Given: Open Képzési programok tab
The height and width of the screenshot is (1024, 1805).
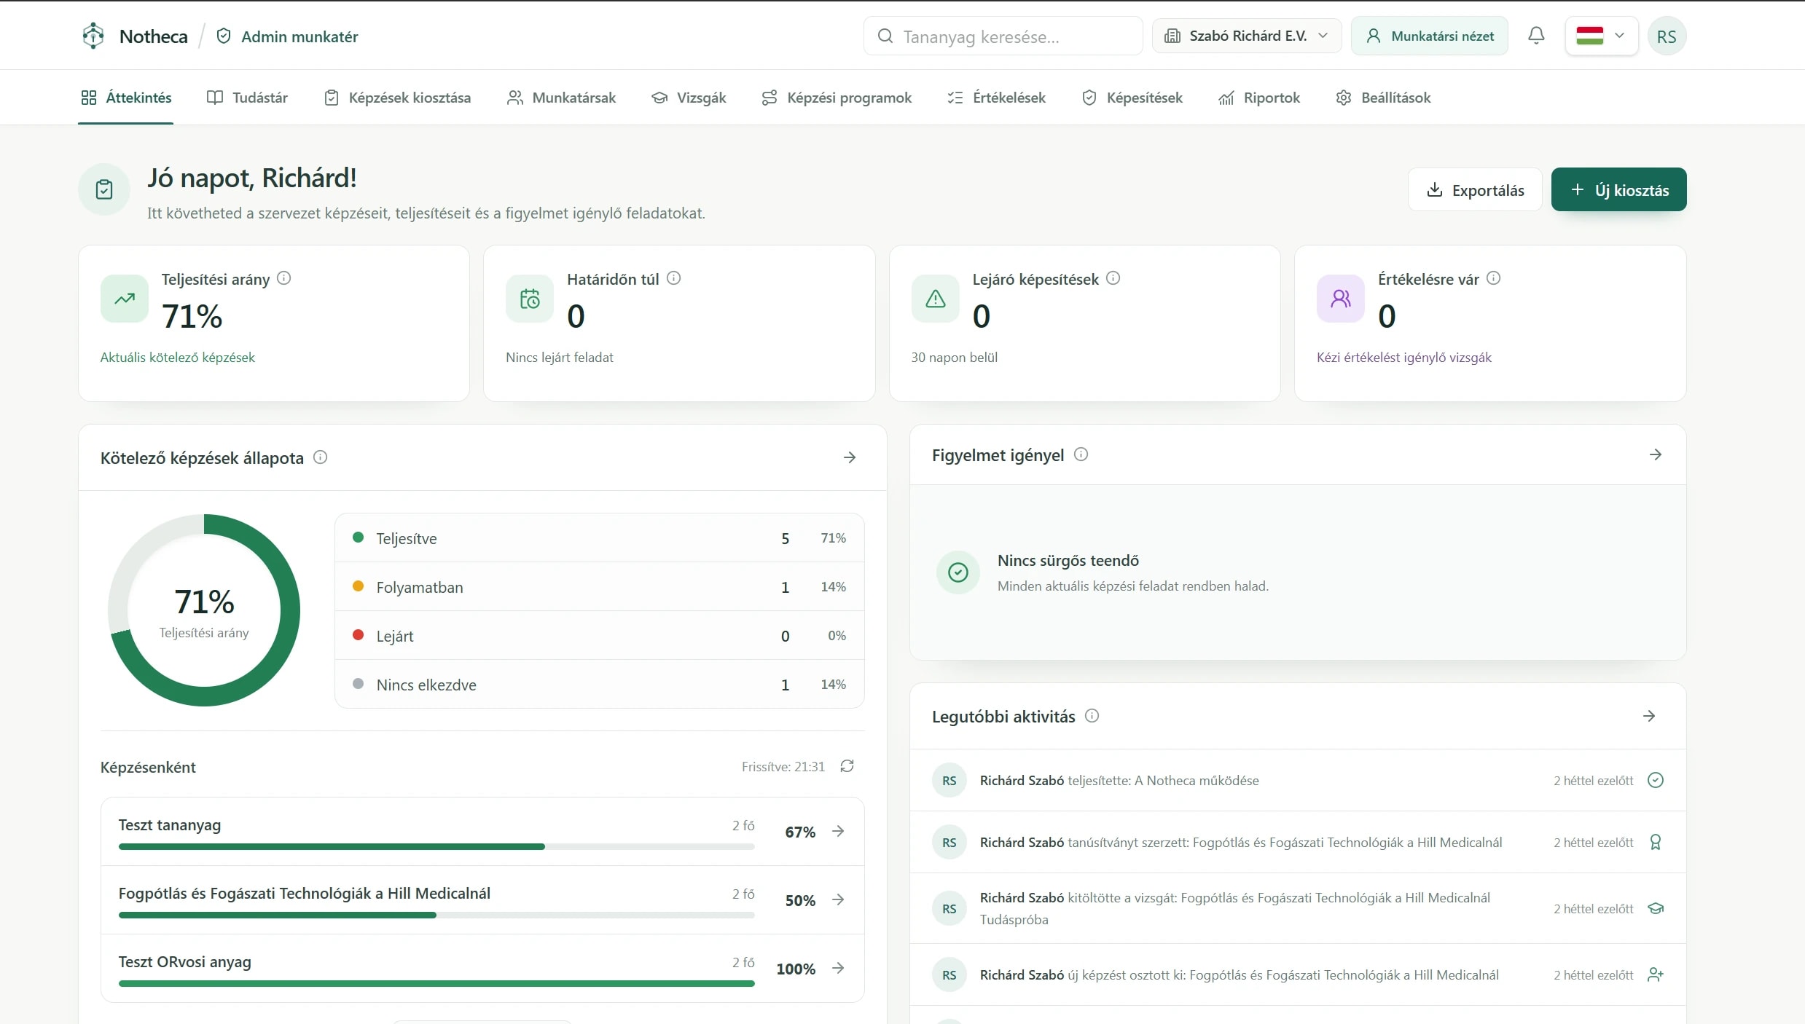Looking at the screenshot, I should [837, 98].
